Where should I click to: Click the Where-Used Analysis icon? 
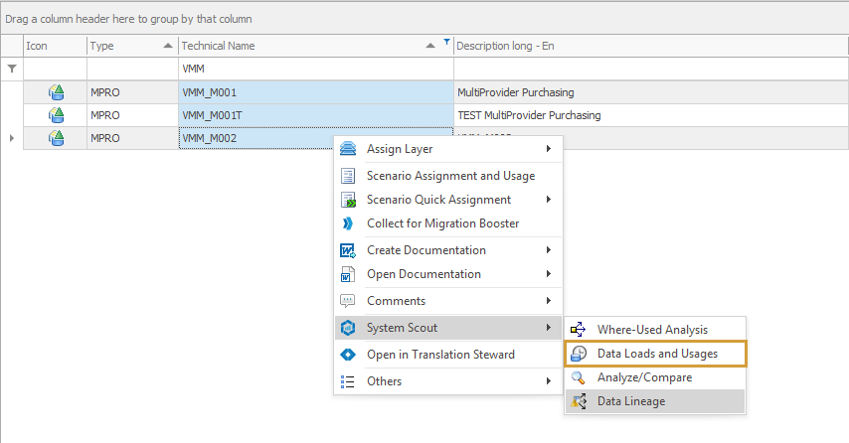579,329
